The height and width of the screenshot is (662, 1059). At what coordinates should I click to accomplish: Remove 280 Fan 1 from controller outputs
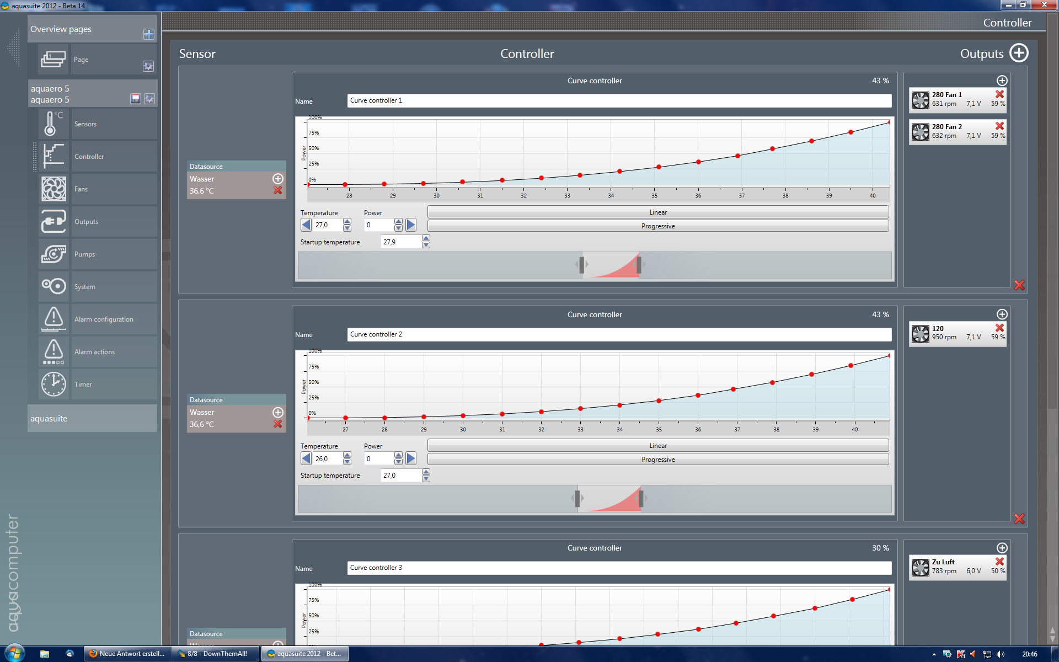[999, 94]
